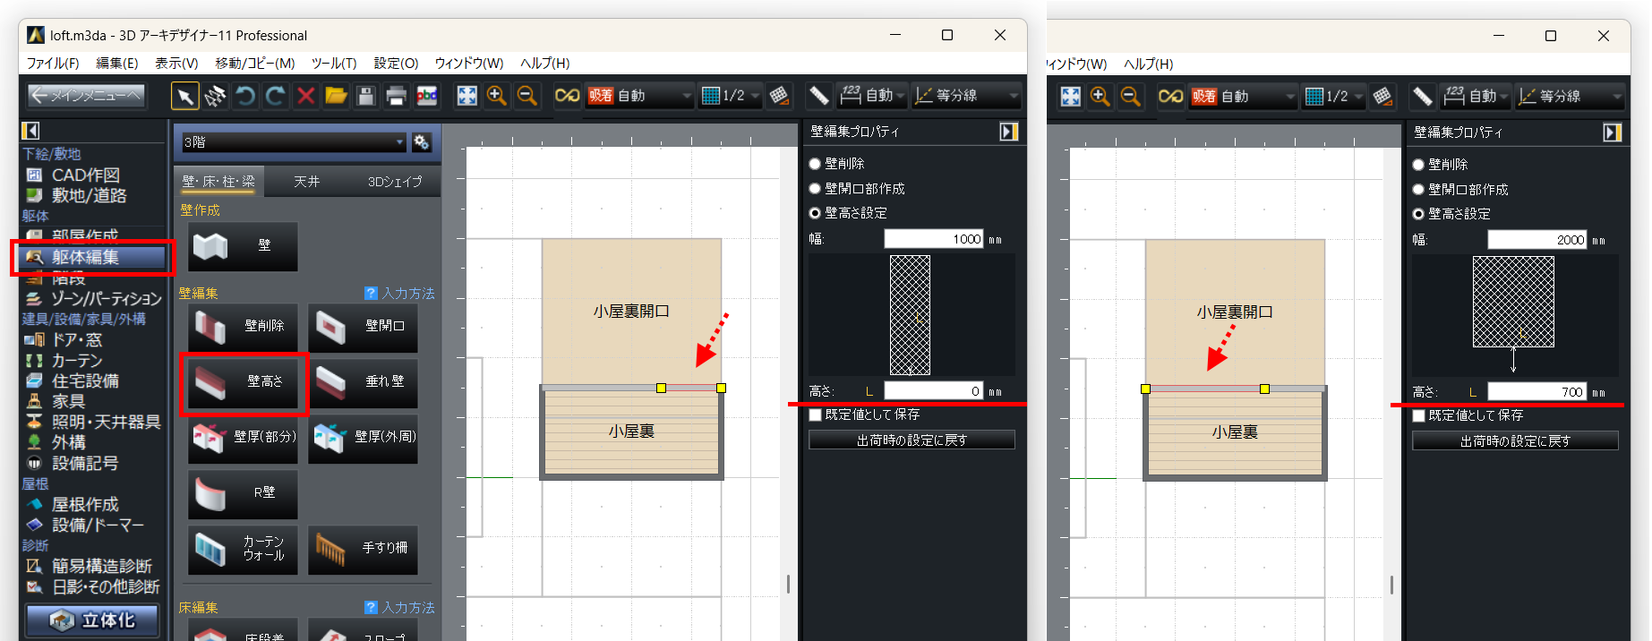Select the 壁高さ wall height tool
1652x641 pixels.
pyautogui.click(x=244, y=382)
